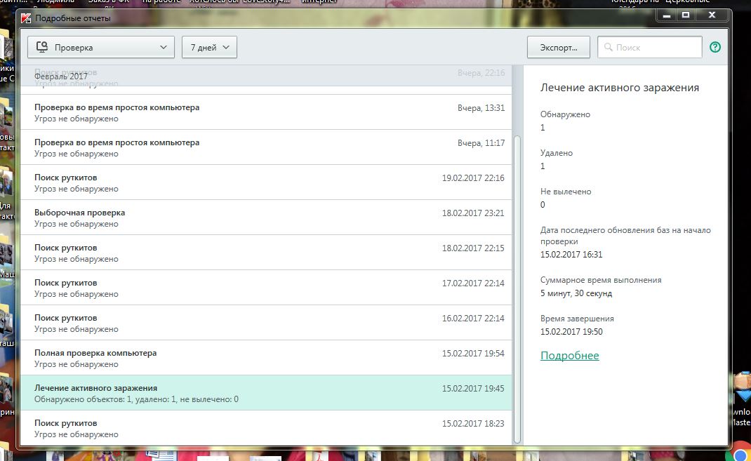Close the Подробные отчеты window
This screenshot has width=751, height=461.
712,15
